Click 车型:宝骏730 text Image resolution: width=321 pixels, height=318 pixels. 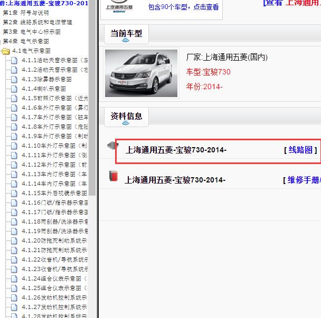(x=208, y=72)
